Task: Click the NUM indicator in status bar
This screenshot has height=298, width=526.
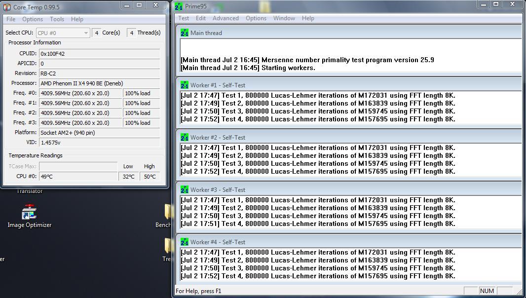Action: 487,291
